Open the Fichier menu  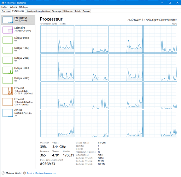pyautogui.click(x=4, y=7)
